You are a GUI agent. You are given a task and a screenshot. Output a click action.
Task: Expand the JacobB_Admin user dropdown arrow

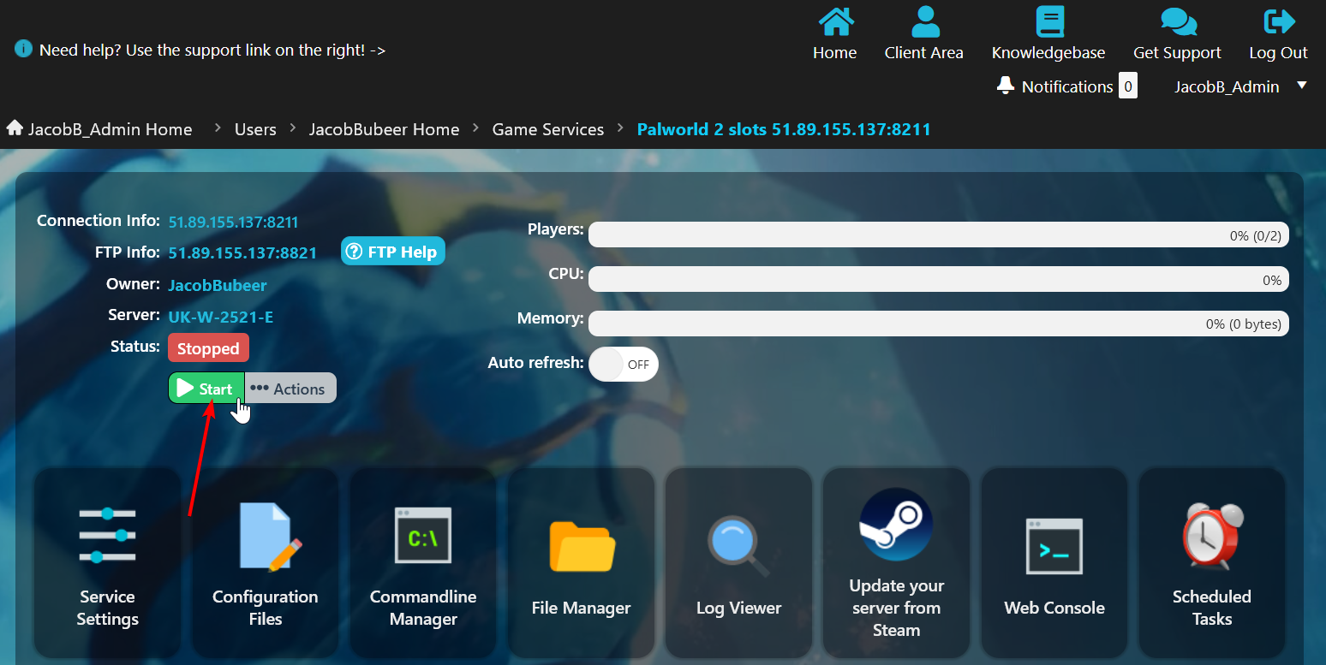click(1302, 86)
